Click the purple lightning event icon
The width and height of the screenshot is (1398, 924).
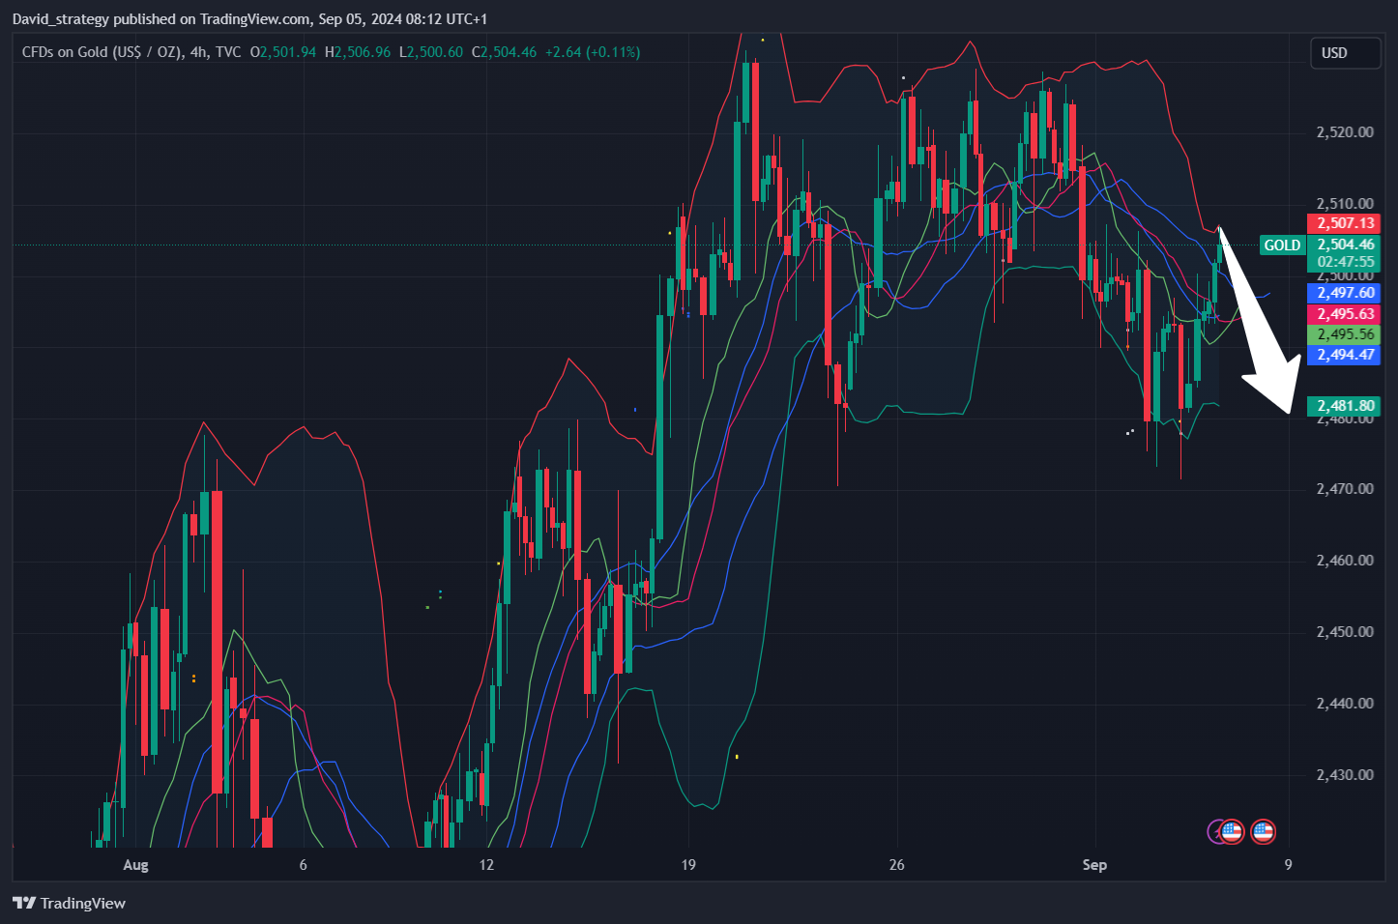(1217, 831)
